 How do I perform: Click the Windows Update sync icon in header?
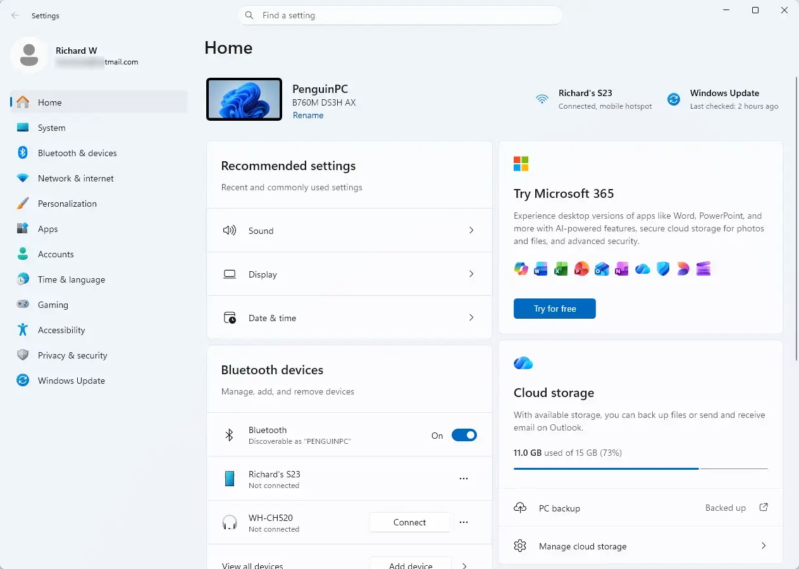(674, 99)
